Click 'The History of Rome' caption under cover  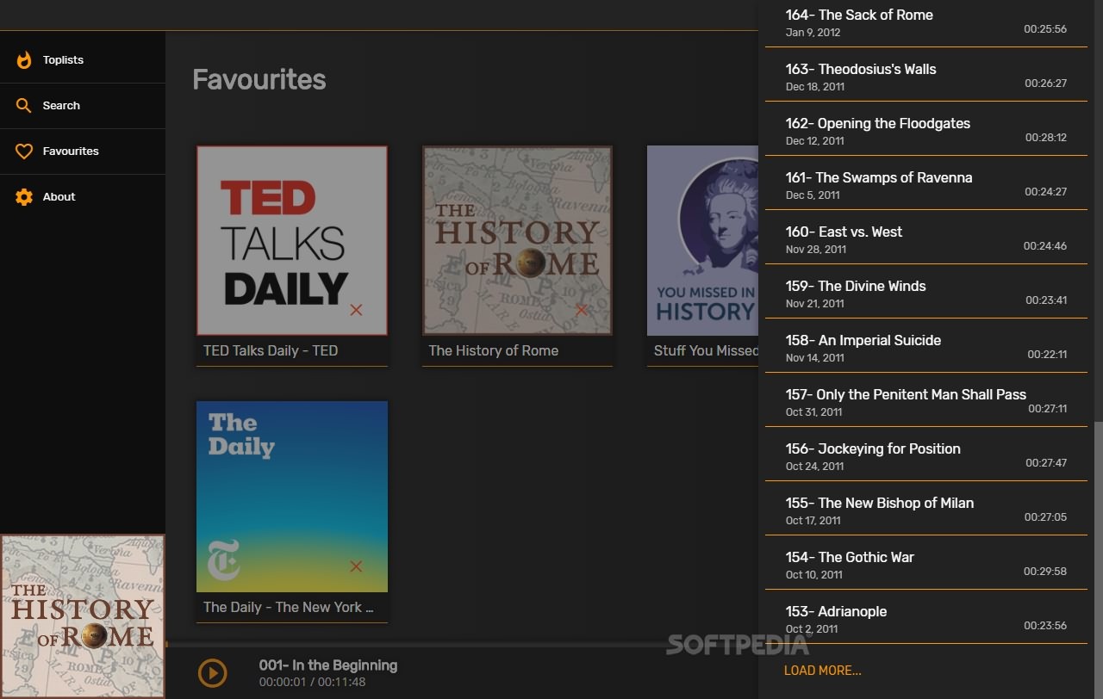tap(494, 350)
